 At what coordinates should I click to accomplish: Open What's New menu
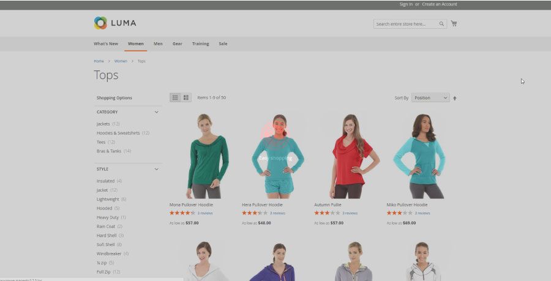tap(106, 44)
